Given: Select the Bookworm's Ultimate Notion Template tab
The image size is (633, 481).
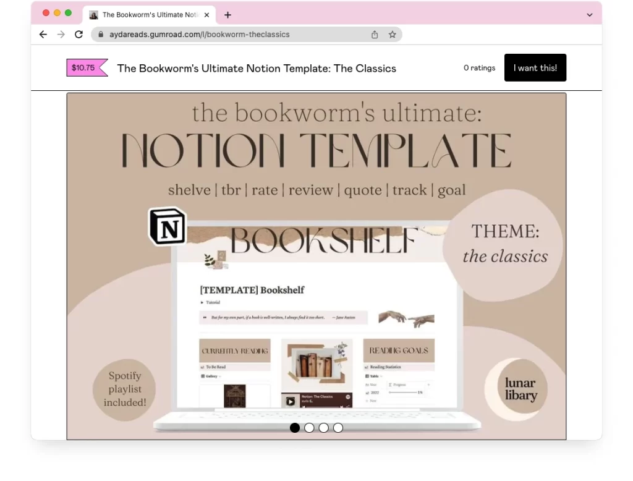Looking at the screenshot, I should (150, 15).
